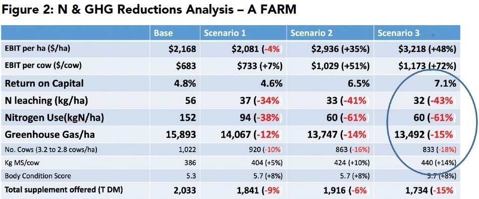This screenshot has width=479, height=199.
Task: Select the 'Nitrogen Use(kgN/ha)' row label
Action: [x=55, y=118]
